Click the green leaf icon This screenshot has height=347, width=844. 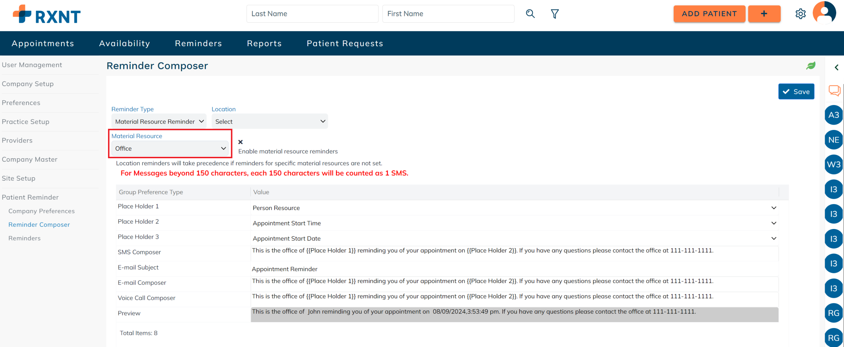[x=811, y=66]
